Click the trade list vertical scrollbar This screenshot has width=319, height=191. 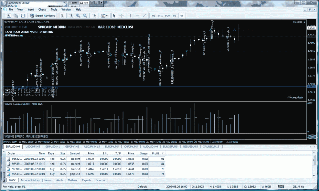tap(314, 164)
